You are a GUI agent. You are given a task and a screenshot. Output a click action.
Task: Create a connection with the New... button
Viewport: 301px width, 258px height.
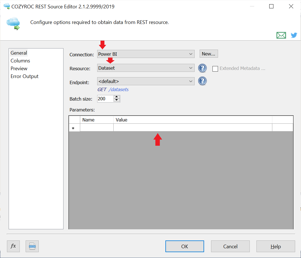coord(209,54)
